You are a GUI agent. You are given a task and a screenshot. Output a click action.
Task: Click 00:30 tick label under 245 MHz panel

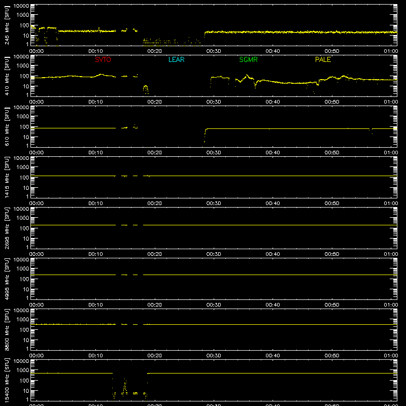(214, 51)
